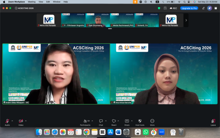
Task: Click the green encryption shield icon
Action: pyautogui.click(x=159, y=8)
